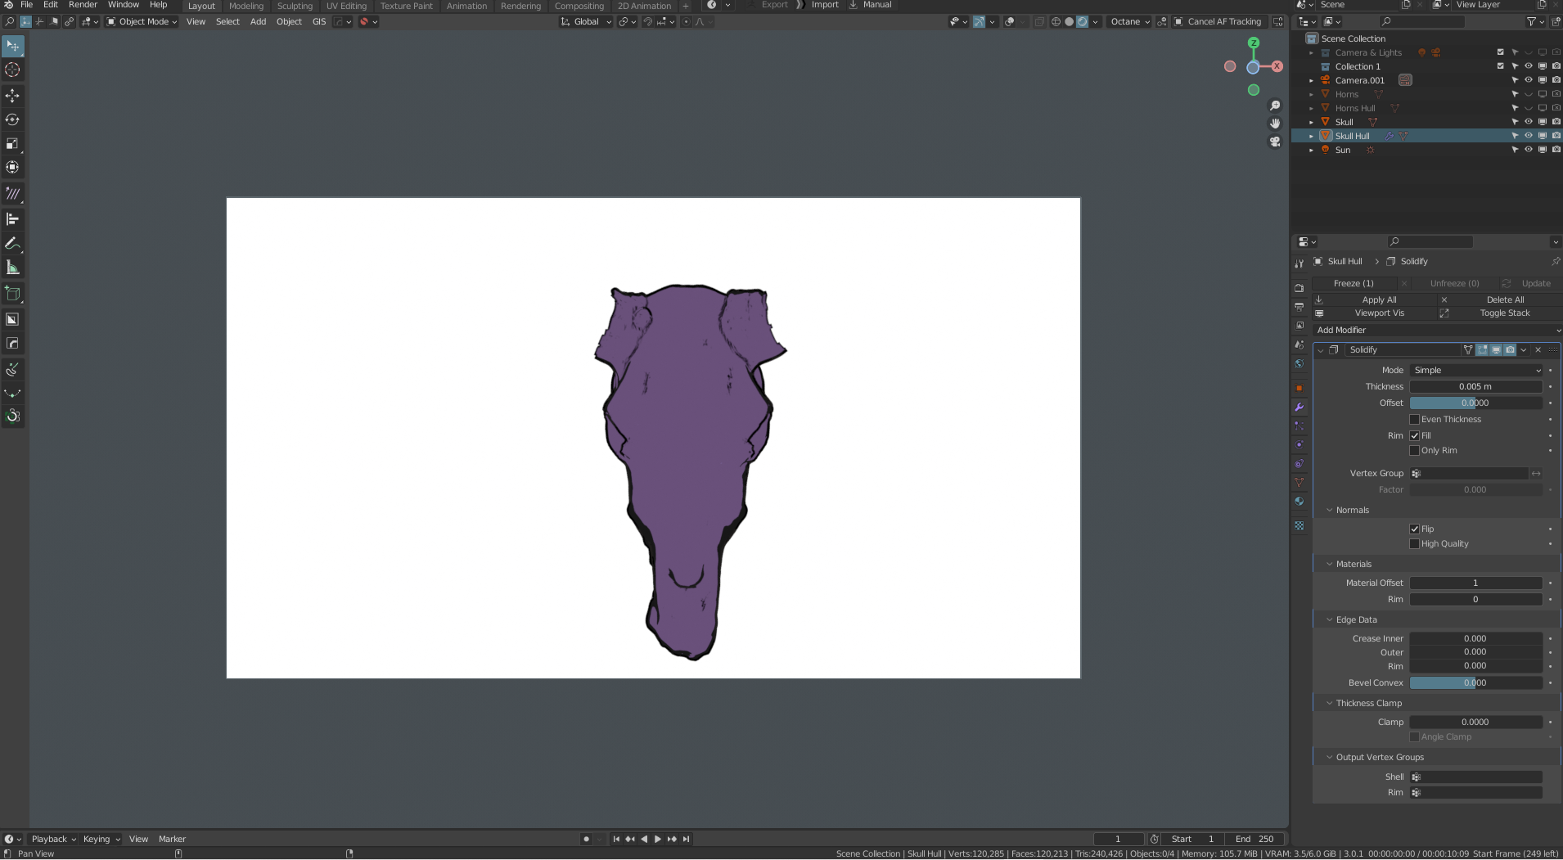
Task: Click the green Z axis on navigation gizmo
Action: (1254, 43)
